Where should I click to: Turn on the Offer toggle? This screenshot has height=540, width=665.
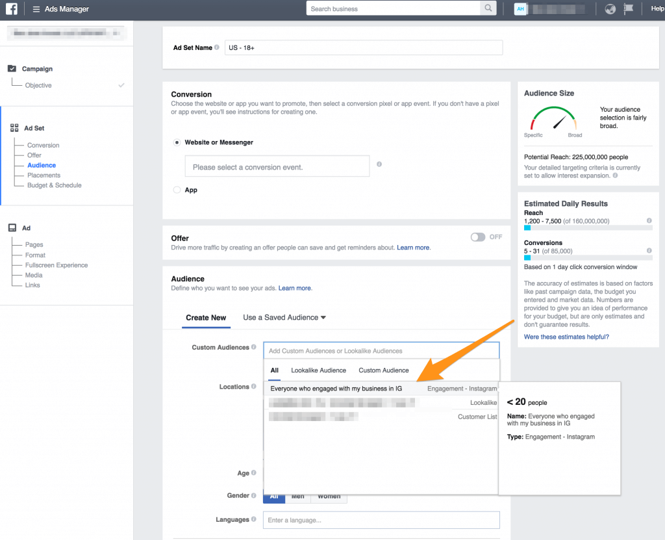coord(479,237)
